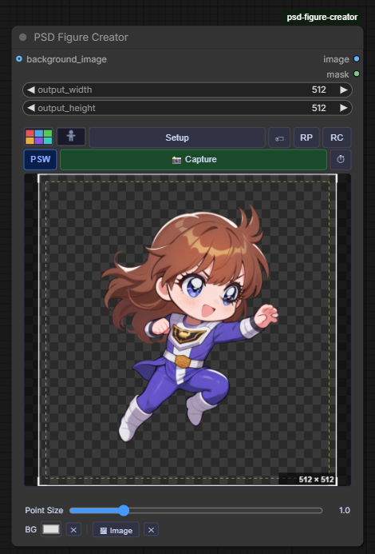Toggle the node collapse dot in title bar

click(23, 37)
